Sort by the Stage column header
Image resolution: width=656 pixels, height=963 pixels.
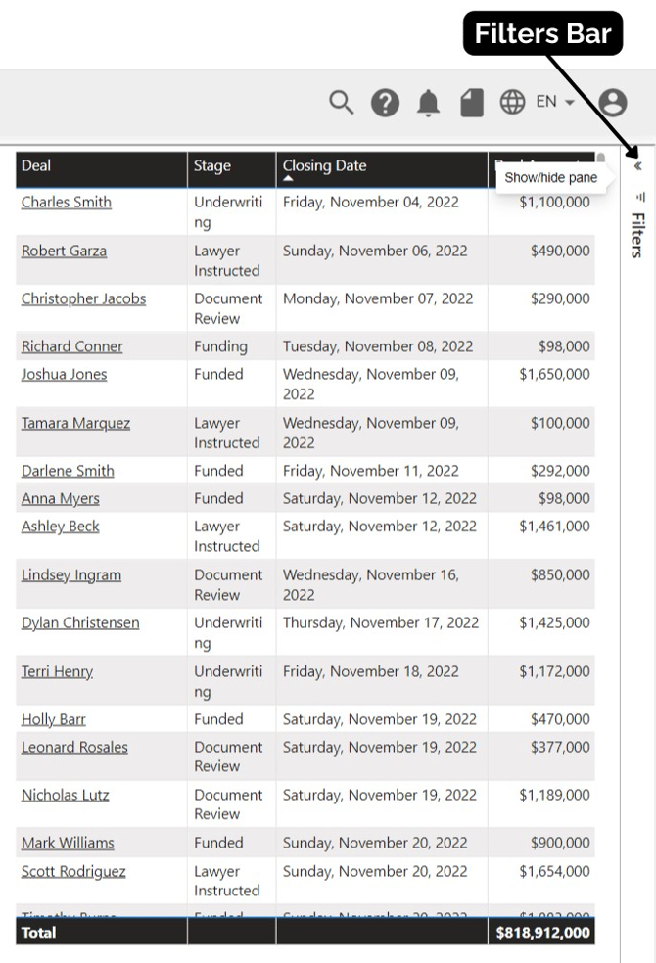(212, 165)
